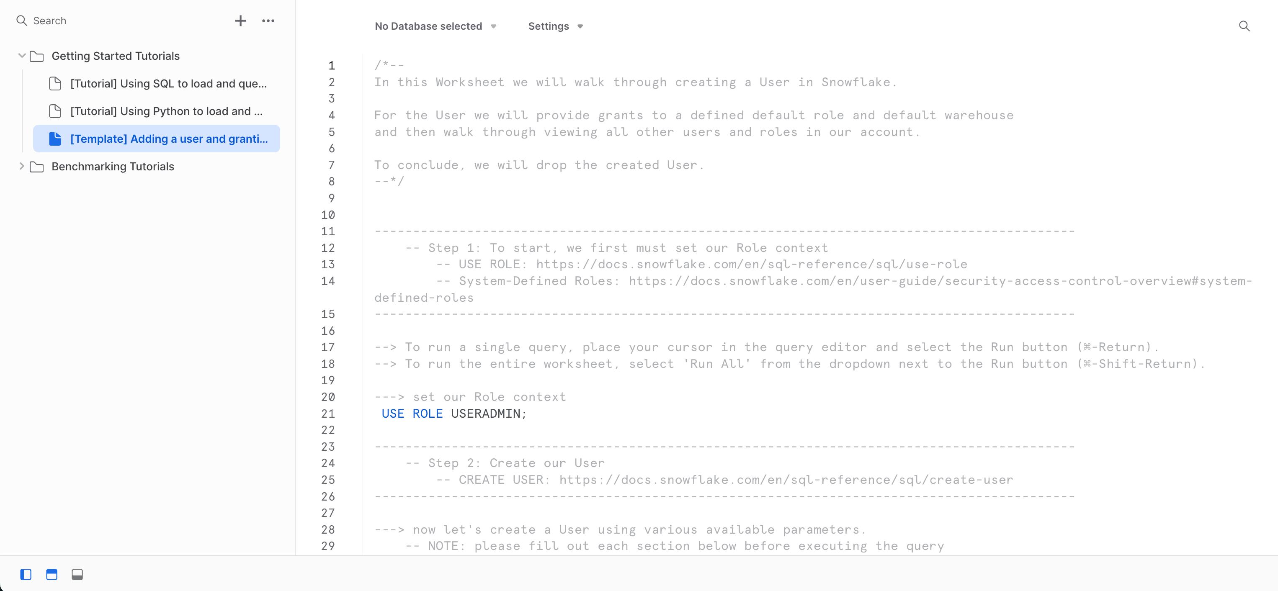Click the SQL tutorial file icon
Viewport: 1278px width, 591px height.
[x=54, y=83]
